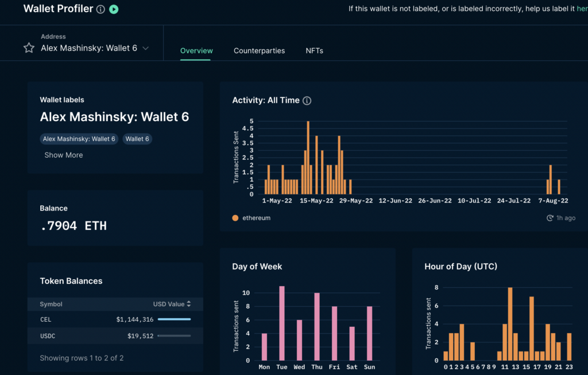This screenshot has width=588, height=375.
Task: Click the refresh clock icon by 1h ago
Action: [550, 218]
